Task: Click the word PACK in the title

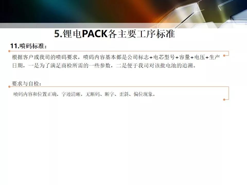Action: tap(95, 34)
